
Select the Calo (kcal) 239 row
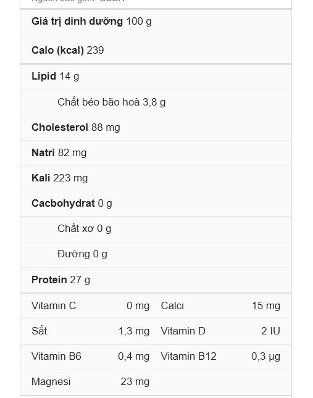click(156, 51)
